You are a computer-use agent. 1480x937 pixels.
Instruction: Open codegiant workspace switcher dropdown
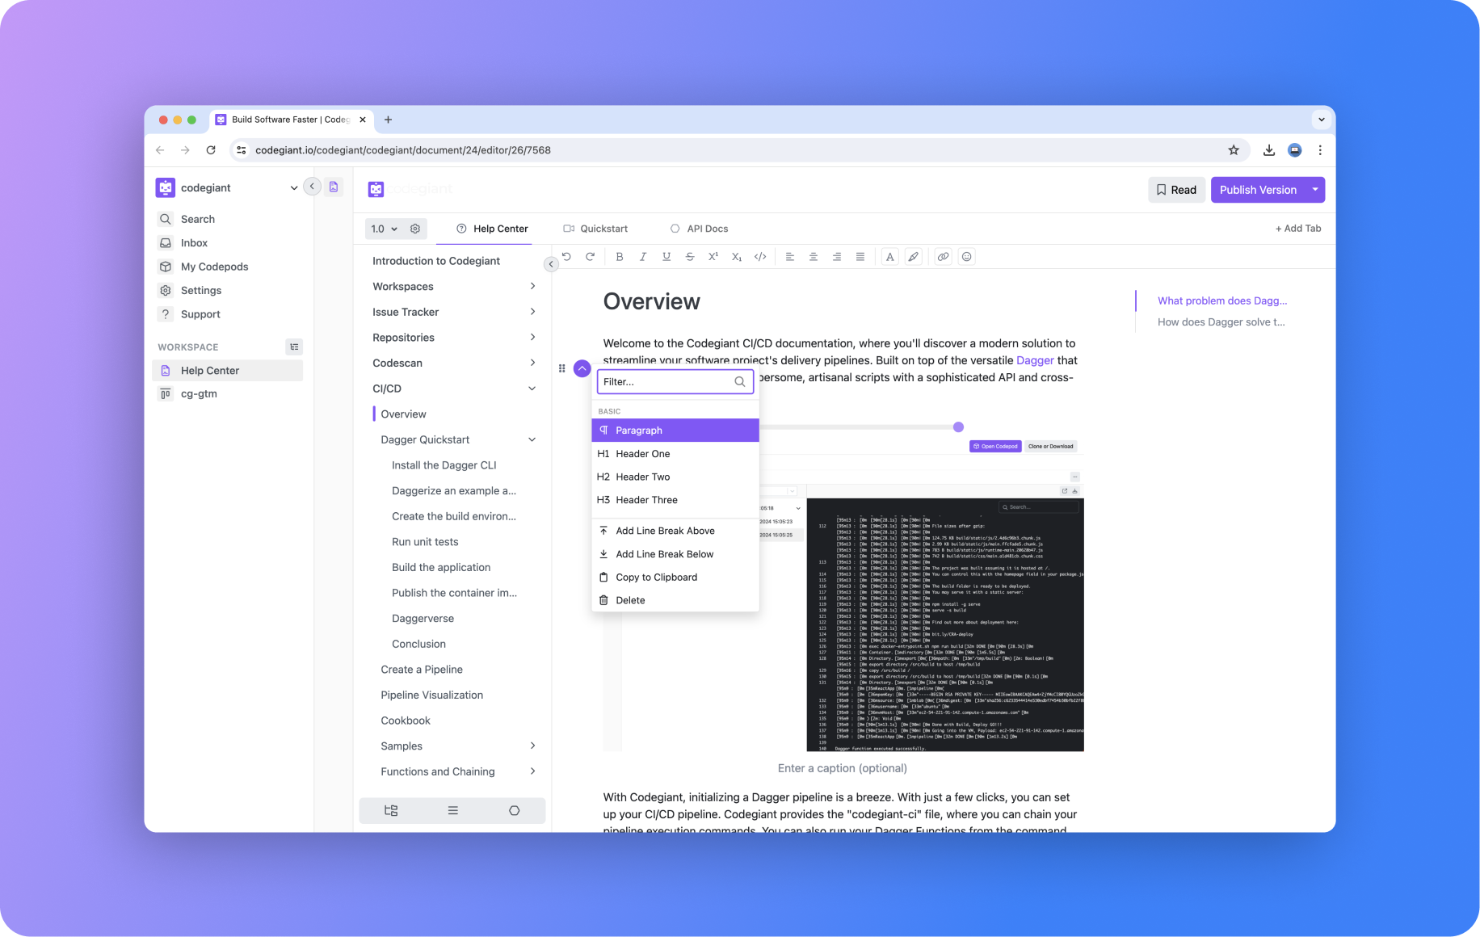pyautogui.click(x=293, y=187)
